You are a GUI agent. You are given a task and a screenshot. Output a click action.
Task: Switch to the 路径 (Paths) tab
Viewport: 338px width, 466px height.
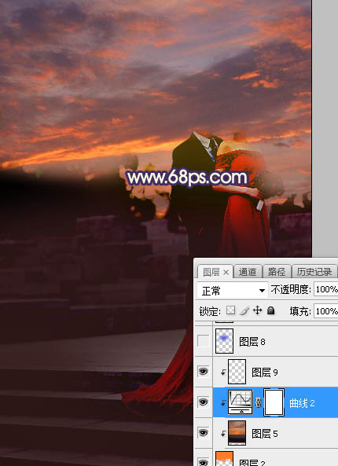point(276,272)
